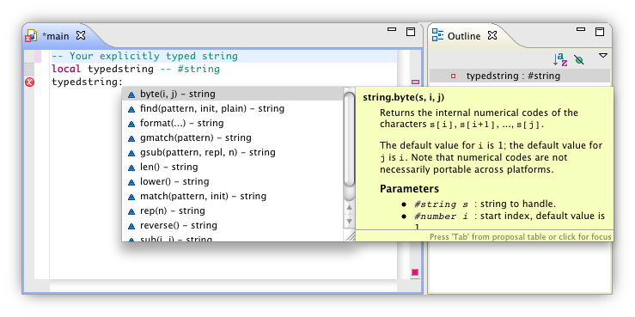
Task: Select gsub(pattern, repl, n) proposal
Action: click(233, 152)
